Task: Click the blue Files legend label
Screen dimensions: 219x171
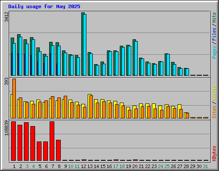Action: click(214, 34)
